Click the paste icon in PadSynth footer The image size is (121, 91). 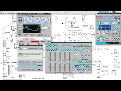click(x=44, y=42)
